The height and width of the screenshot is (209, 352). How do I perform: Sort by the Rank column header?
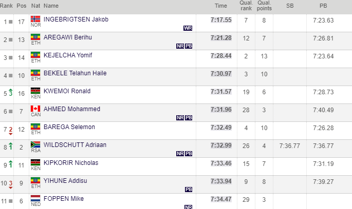(x=8, y=6)
